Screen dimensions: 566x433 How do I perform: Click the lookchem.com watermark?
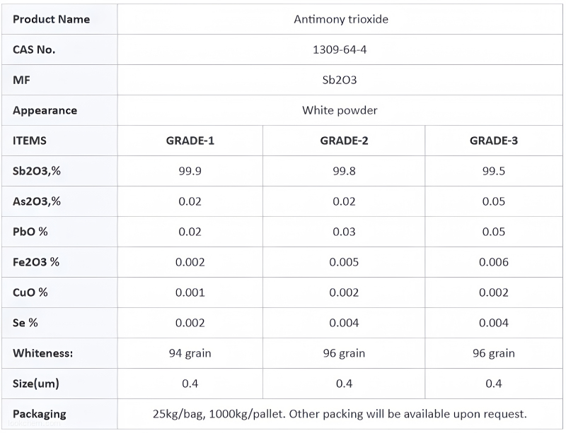click(x=34, y=423)
